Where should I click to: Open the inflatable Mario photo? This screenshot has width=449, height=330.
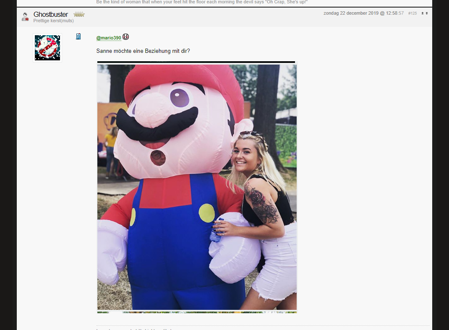pyautogui.click(x=197, y=187)
